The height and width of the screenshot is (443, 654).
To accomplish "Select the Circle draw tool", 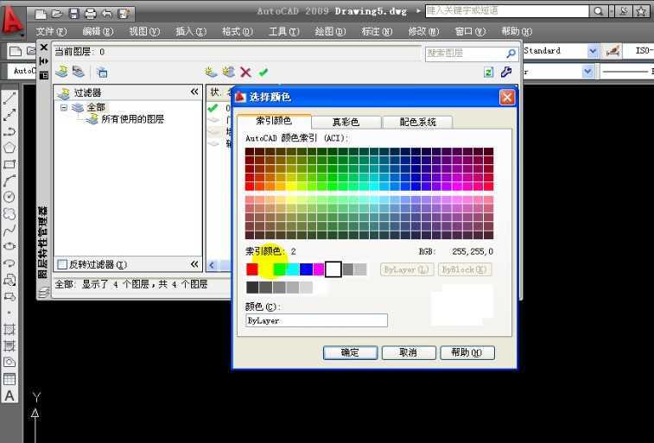I will 10,197.
